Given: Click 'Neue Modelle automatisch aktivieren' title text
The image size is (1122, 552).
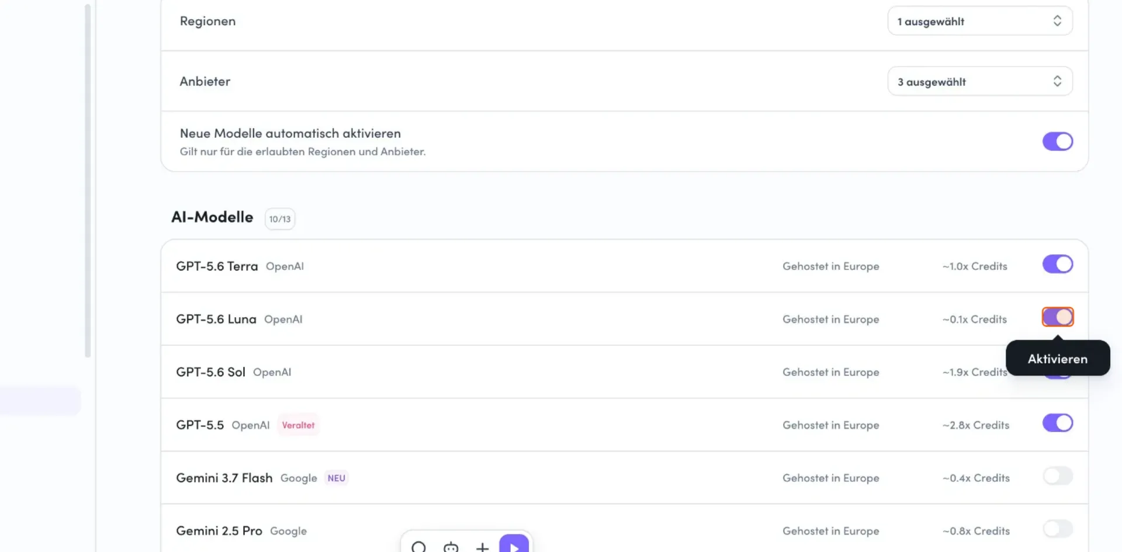Looking at the screenshot, I should (x=290, y=133).
